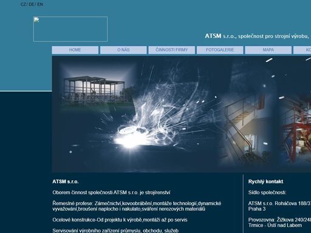Click the red steel structure photo
Screen dimensions: 311x233
[296, 129]
